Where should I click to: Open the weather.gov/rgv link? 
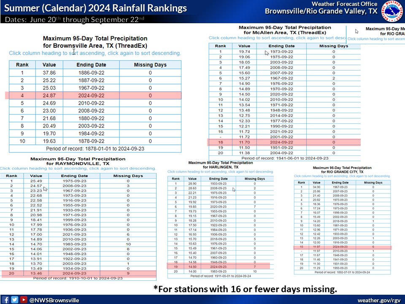378,299
